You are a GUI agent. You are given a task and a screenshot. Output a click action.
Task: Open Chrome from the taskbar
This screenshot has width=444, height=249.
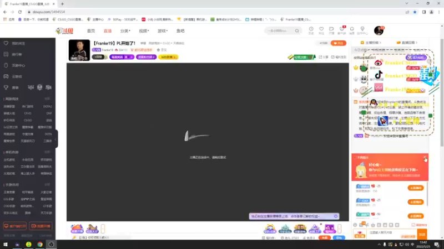40,245
